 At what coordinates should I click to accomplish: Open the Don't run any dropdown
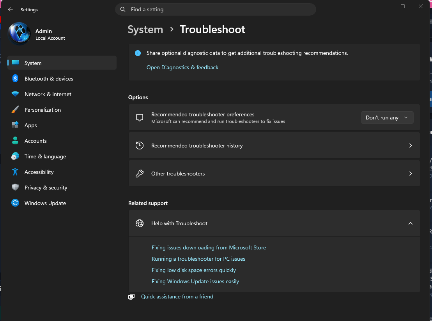(x=387, y=118)
